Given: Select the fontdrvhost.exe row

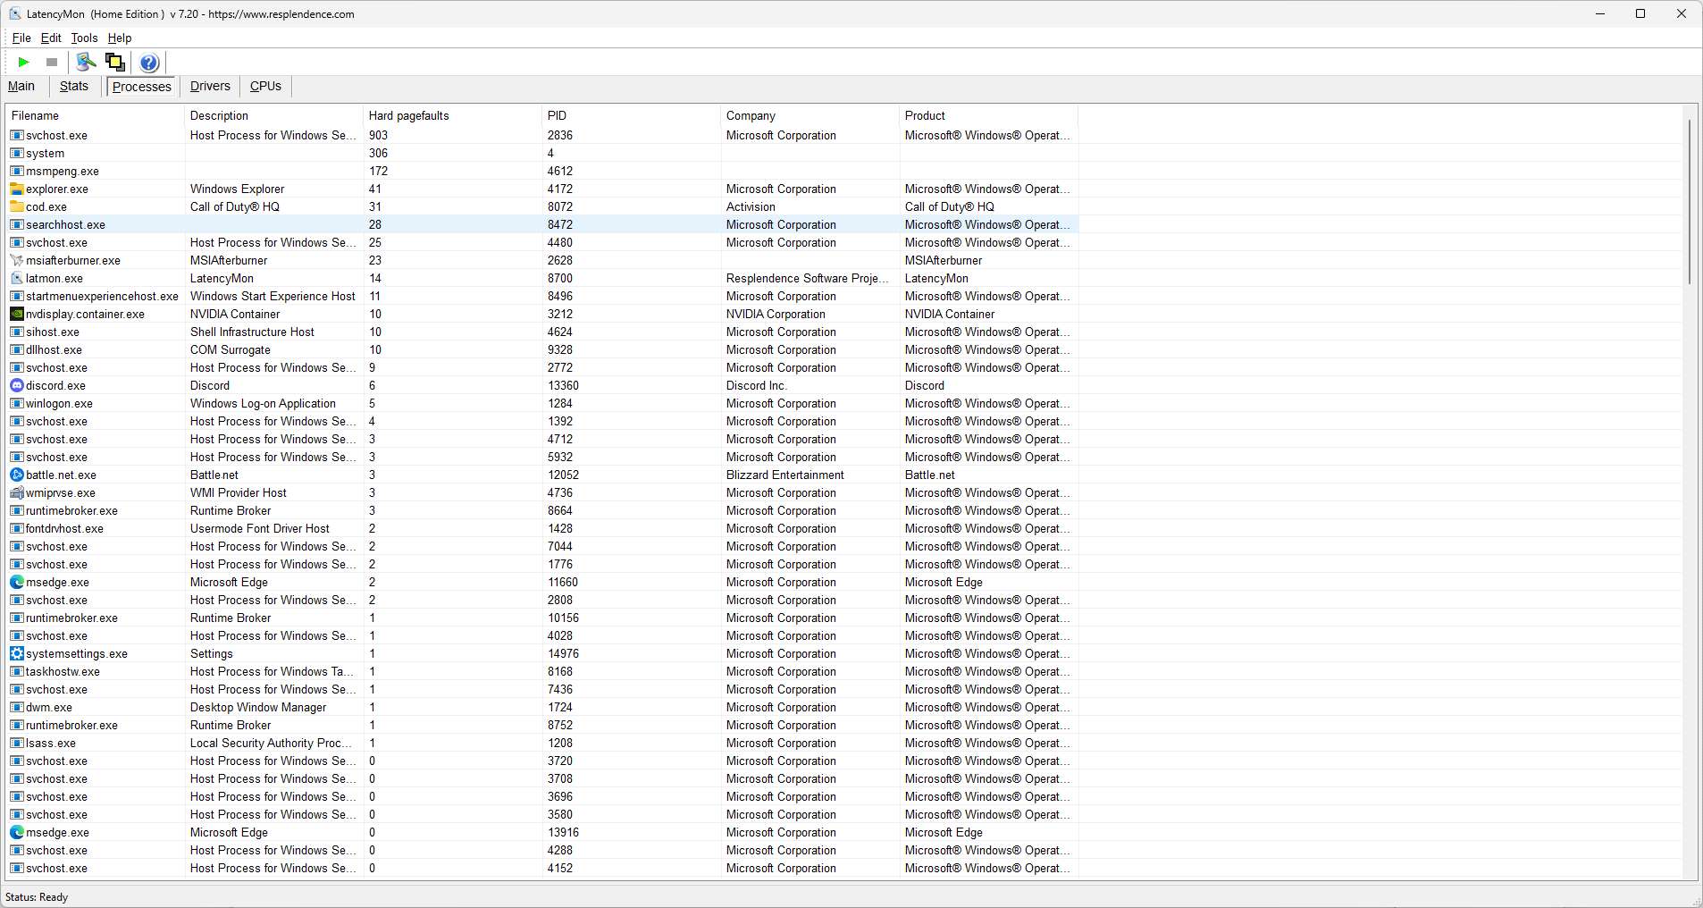Looking at the screenshot, I should click(542, 528).
